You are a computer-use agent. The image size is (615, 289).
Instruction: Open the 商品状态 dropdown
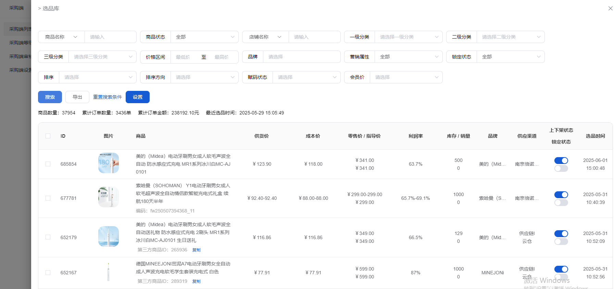coord(204,37)
